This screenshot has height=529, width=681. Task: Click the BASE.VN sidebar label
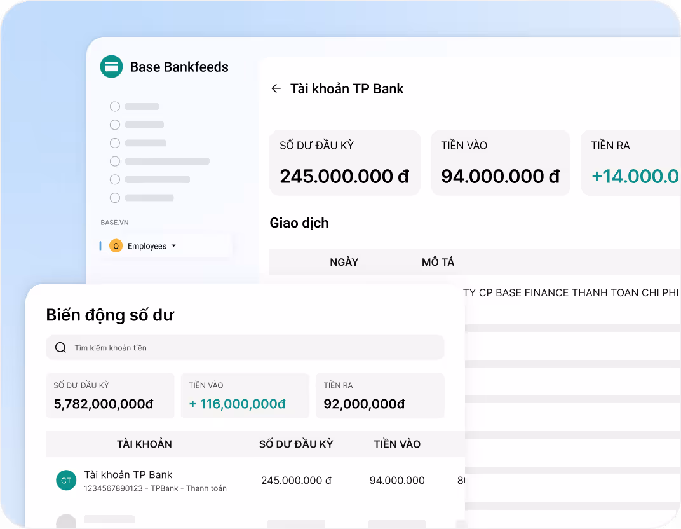click(x=114, y=223)
